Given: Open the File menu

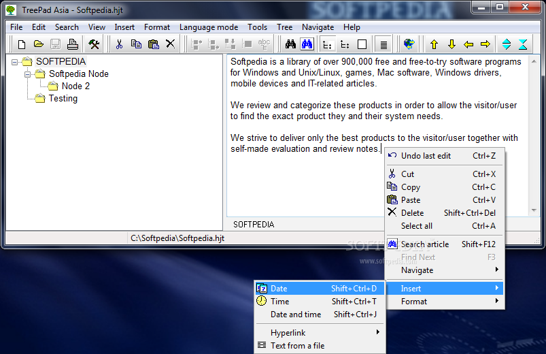Looking at the screenshot, I should [x=16, y=27].
